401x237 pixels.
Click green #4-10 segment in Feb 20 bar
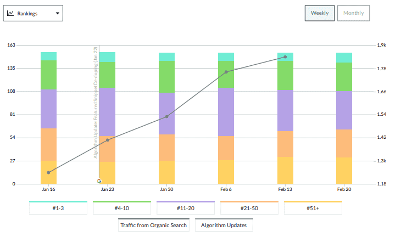[344, 77]
